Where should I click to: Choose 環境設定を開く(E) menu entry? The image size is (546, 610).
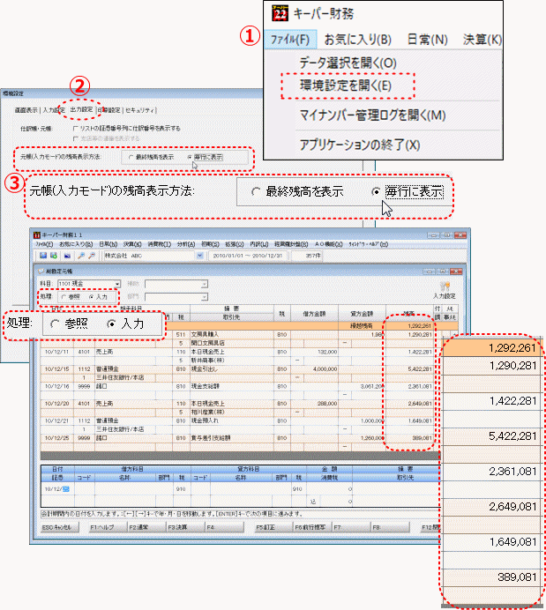346,86
